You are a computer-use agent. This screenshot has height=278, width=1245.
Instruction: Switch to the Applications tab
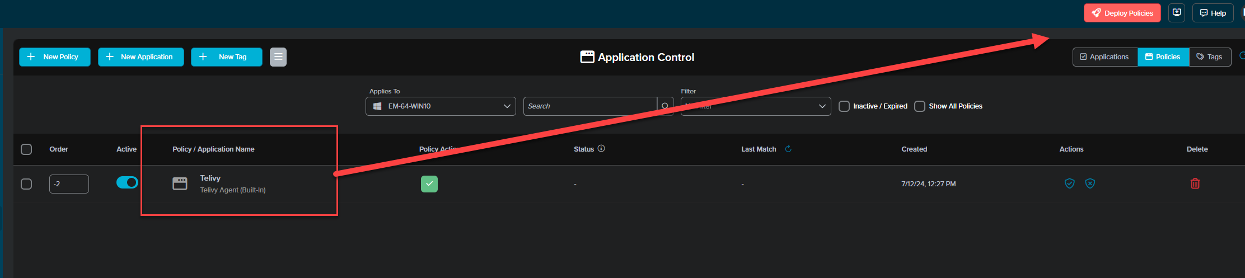point(1105,57)
